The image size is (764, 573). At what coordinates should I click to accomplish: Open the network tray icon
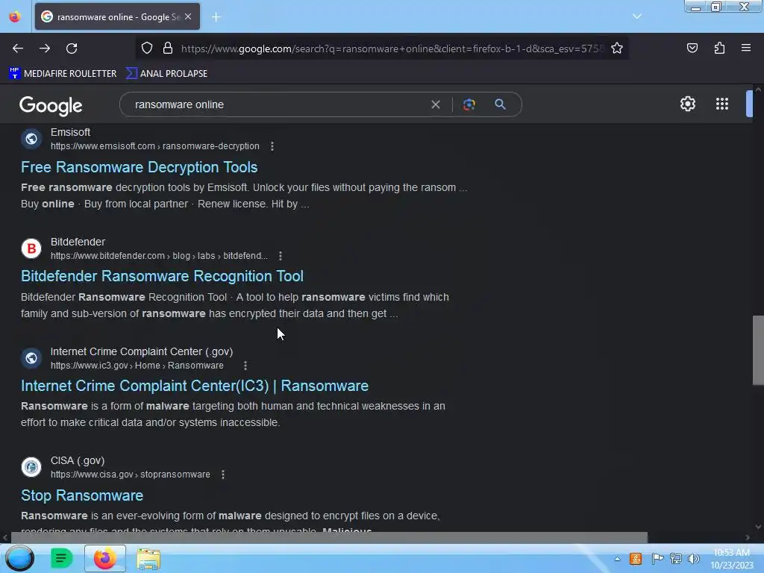pos(676,559)
